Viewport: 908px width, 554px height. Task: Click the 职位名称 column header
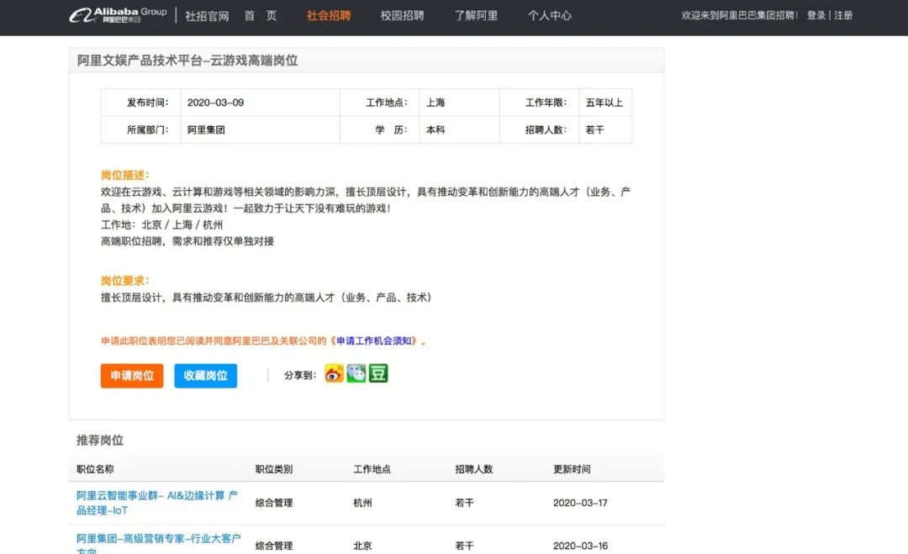[95, 469]
